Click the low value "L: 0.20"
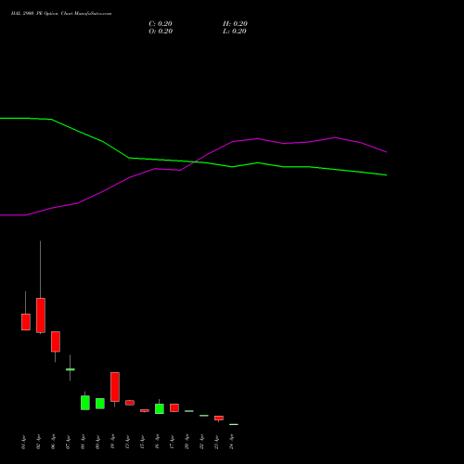Viewport: 464px width, 464px height. [x=235, y=32]
